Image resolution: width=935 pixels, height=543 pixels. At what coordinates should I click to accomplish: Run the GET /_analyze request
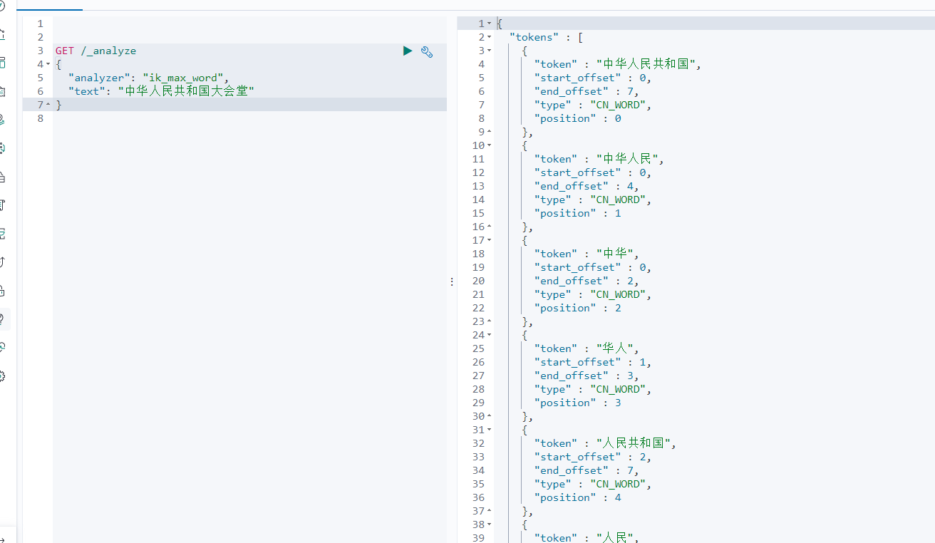click(408, 51)
